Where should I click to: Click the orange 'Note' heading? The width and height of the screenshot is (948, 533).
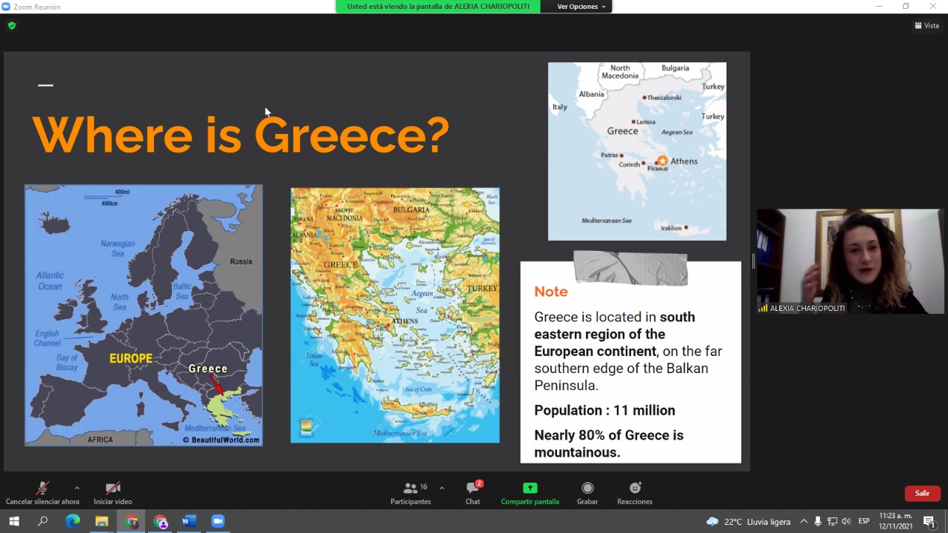[551, 292]
